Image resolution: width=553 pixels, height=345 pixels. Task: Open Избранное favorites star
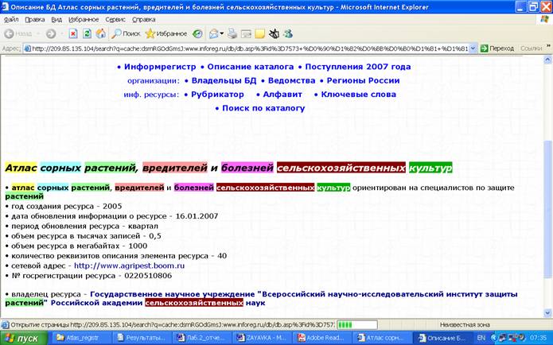click(x=165, y=33)
